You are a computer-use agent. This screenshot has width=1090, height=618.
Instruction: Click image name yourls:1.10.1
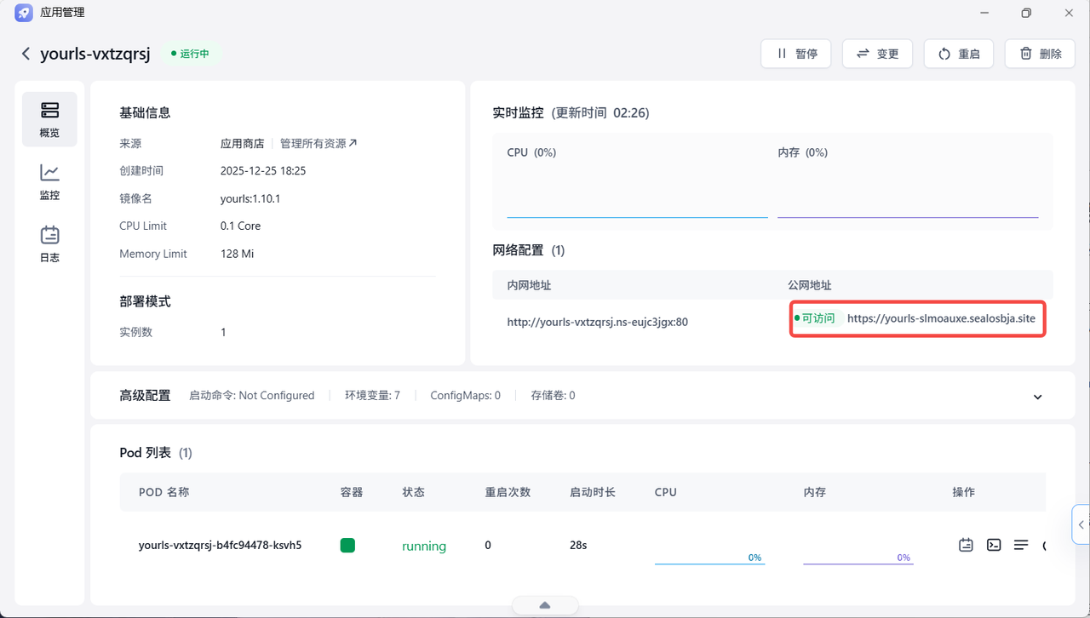click(250, 198)
